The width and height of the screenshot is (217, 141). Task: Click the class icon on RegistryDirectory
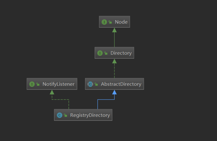tap(59, 115)
